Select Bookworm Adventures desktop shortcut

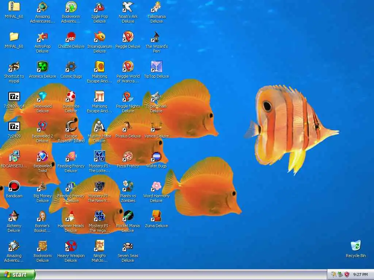(x=71, y=7)
